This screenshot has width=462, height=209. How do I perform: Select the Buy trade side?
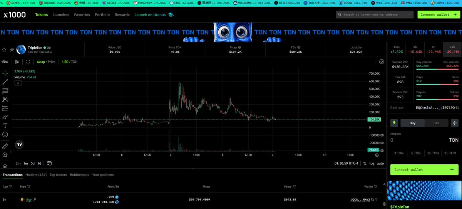point(412,123)
